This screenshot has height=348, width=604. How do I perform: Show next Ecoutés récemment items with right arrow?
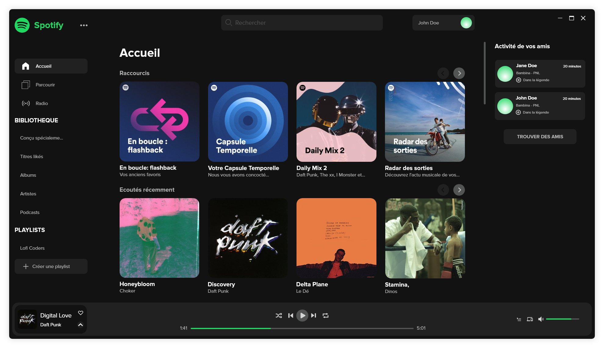click(x=459, y=190)
